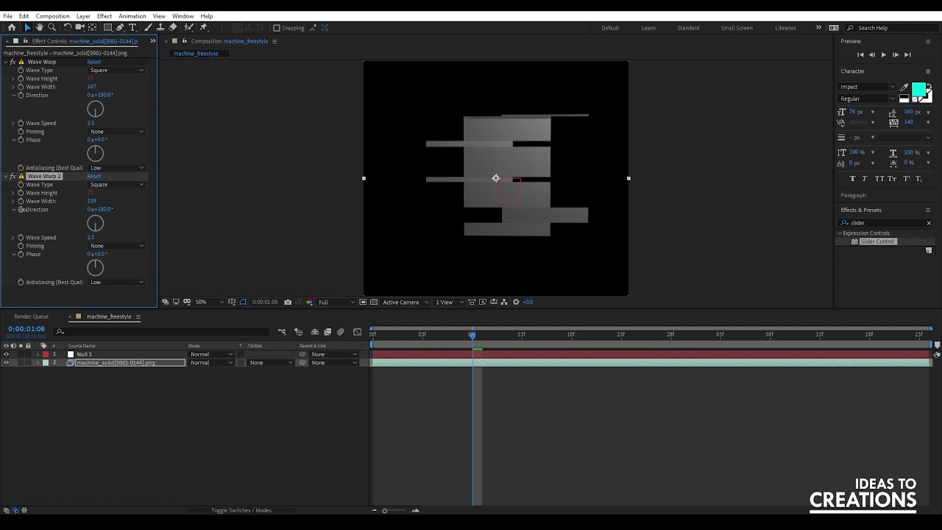The width and height of the screenshot is (942, 530).
Task: Click the Play button in Preview panel
Action: coord(884,54)
